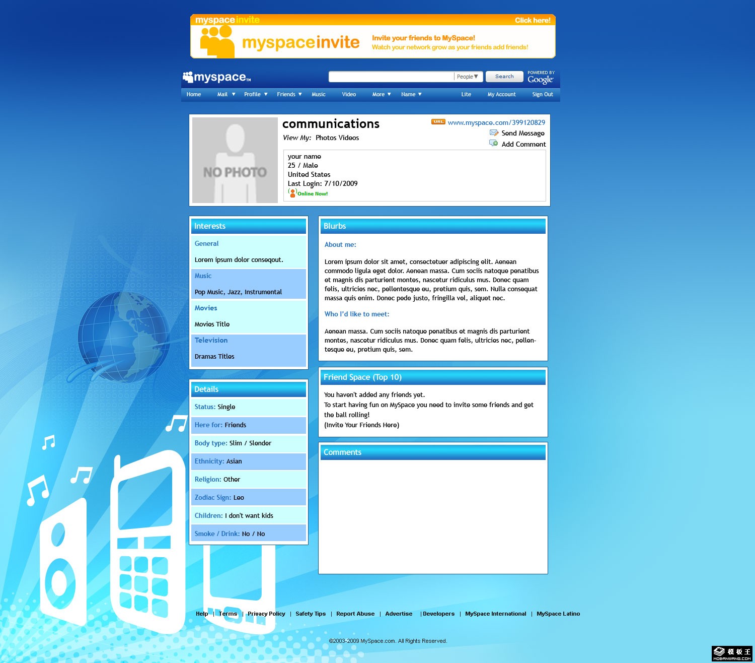Click the Movies interests heading

click(x=206, y=308)
